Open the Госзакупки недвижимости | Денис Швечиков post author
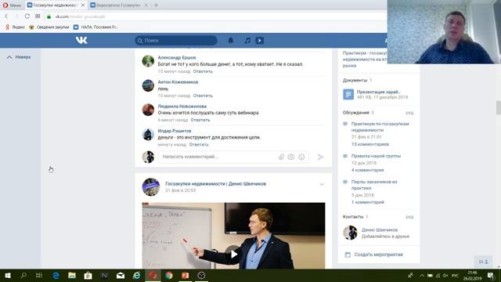 (x=216, y=183)
